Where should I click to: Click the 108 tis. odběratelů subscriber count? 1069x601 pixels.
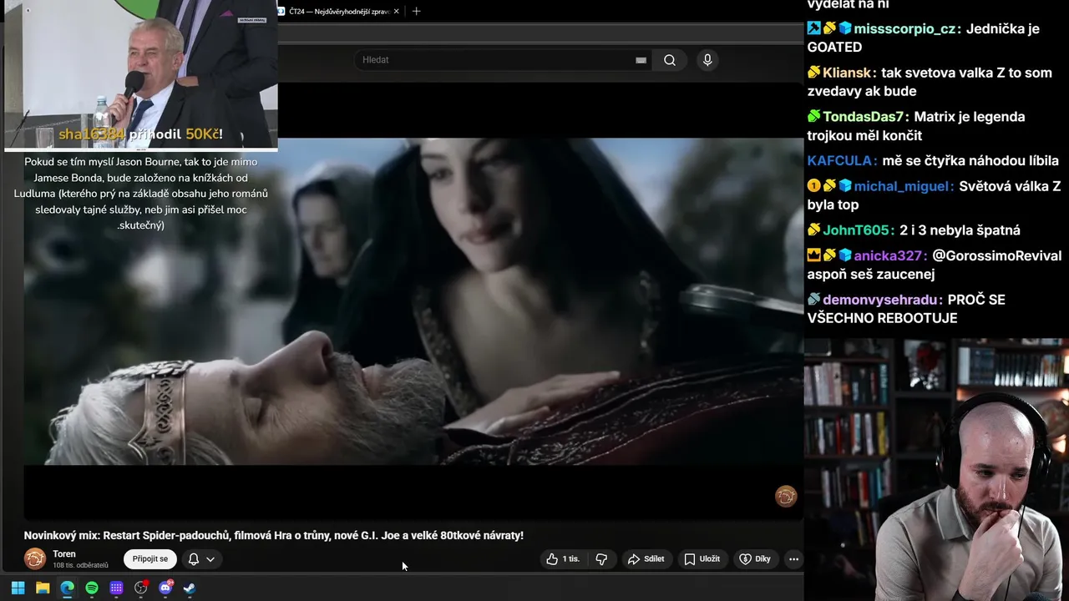[80, 566]
